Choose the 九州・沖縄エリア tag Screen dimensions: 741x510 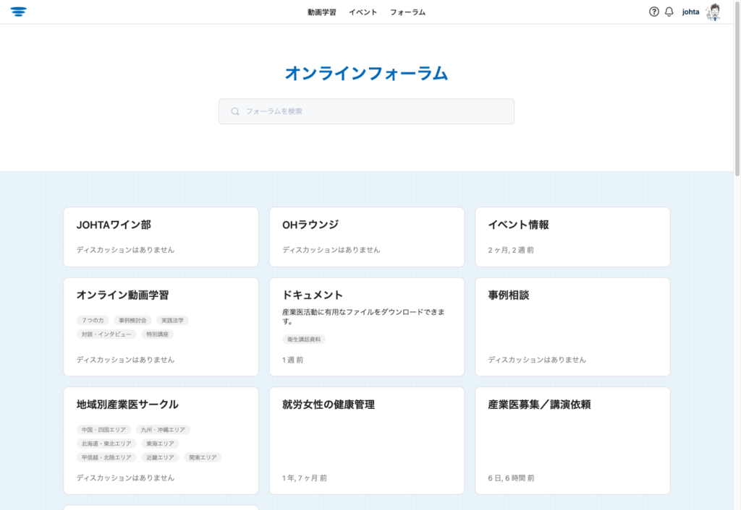coord(163,429)
